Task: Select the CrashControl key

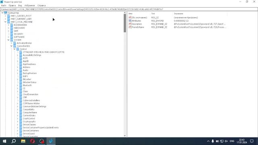Action: click(x=29, y=118)
